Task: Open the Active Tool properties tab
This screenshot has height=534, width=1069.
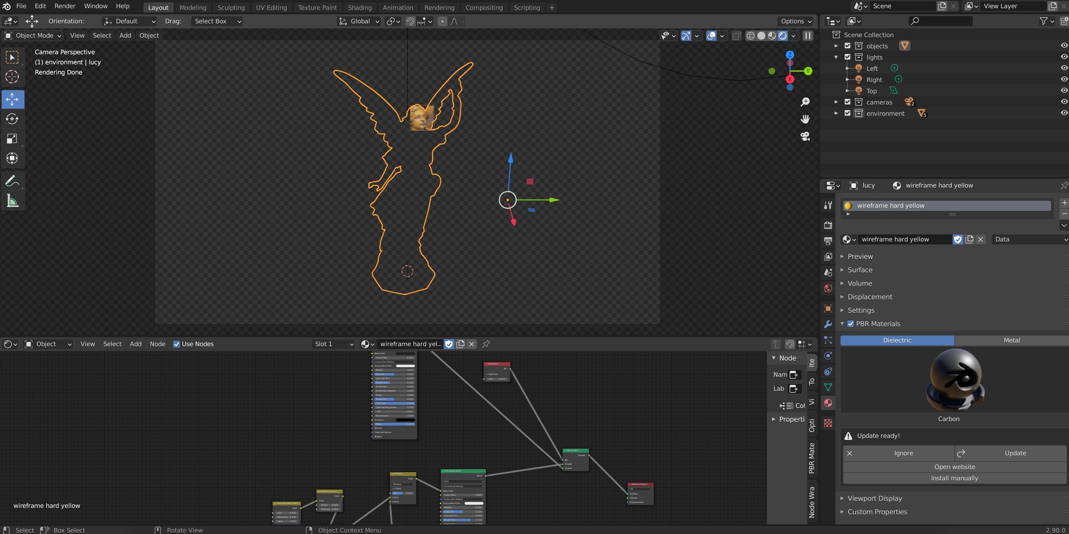Action: point(828,205)
